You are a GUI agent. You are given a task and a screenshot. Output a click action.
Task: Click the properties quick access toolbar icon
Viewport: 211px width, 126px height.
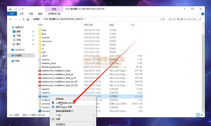tap(16, 9)
